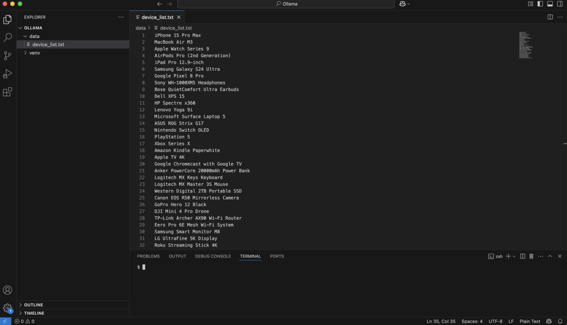Open notifications bell in the status bar
The image size is (567, 325).
pos(560,321)
